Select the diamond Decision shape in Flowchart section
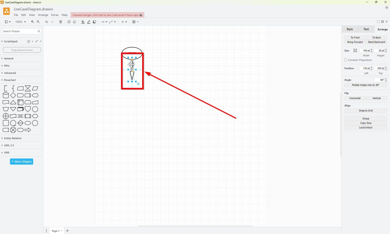This screenshot has height=234, width=390. (x=13, y=95)
